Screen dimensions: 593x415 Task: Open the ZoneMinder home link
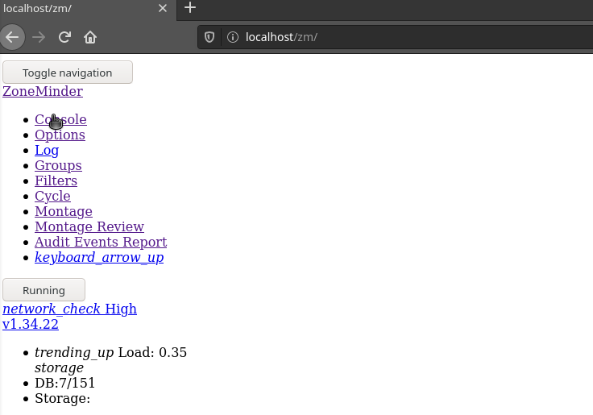[43, 91]
